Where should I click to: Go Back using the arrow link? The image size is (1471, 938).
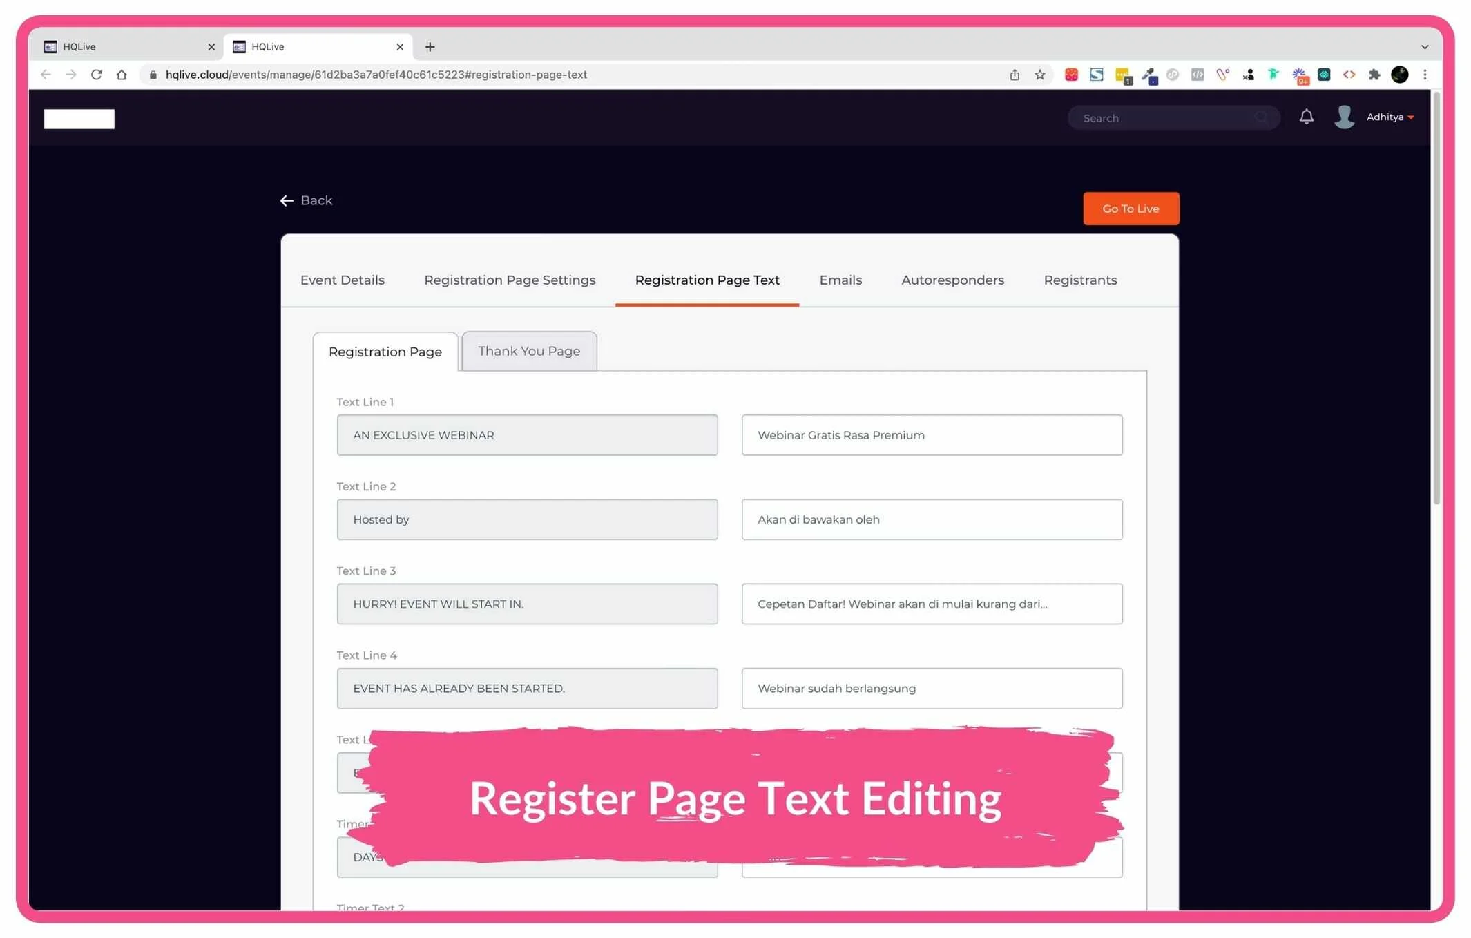click(x=306, y=200)
